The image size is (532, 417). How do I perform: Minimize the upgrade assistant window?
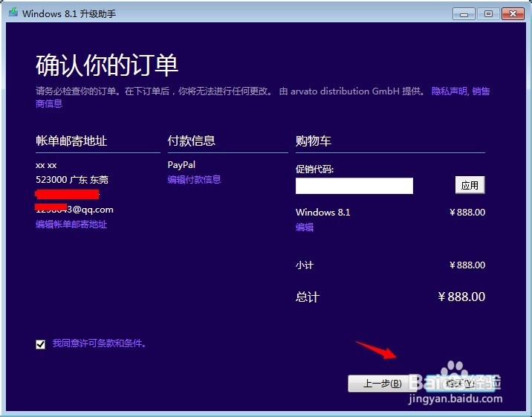pos(464,14)
